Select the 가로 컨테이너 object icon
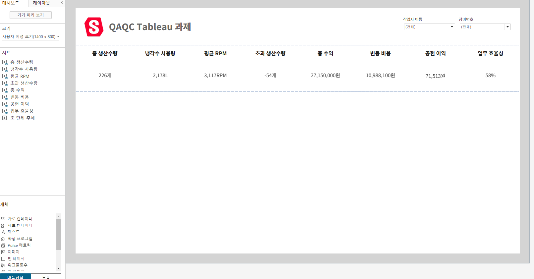Image resolution: width=534 pixels, height=279 pixels. pos(3,219)
